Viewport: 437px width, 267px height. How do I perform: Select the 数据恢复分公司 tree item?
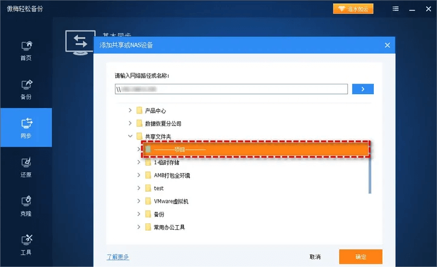pyautogui.click(x=163, y=123)
